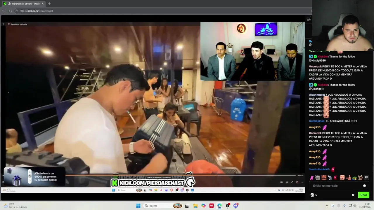374x210 pixels.
Task: Click Quetiapinaa username in chat
Action: [x=317, y=121]
